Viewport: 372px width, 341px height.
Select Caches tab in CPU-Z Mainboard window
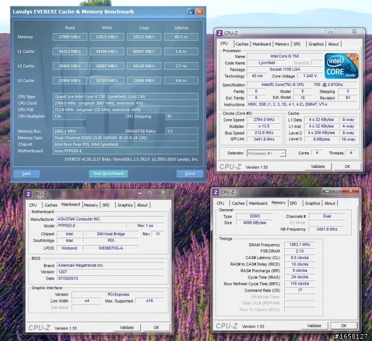pos(51,205)
